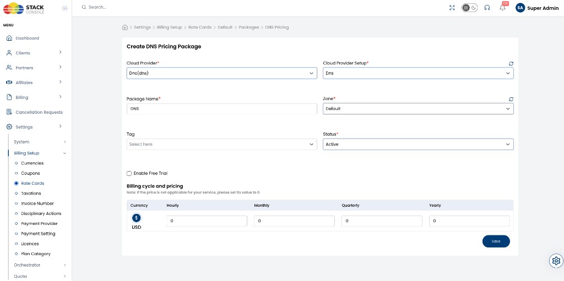The height and width of the screenshot is (281, 564).
Task: Open Dashboard from sidebar
Action: [27, 38]
